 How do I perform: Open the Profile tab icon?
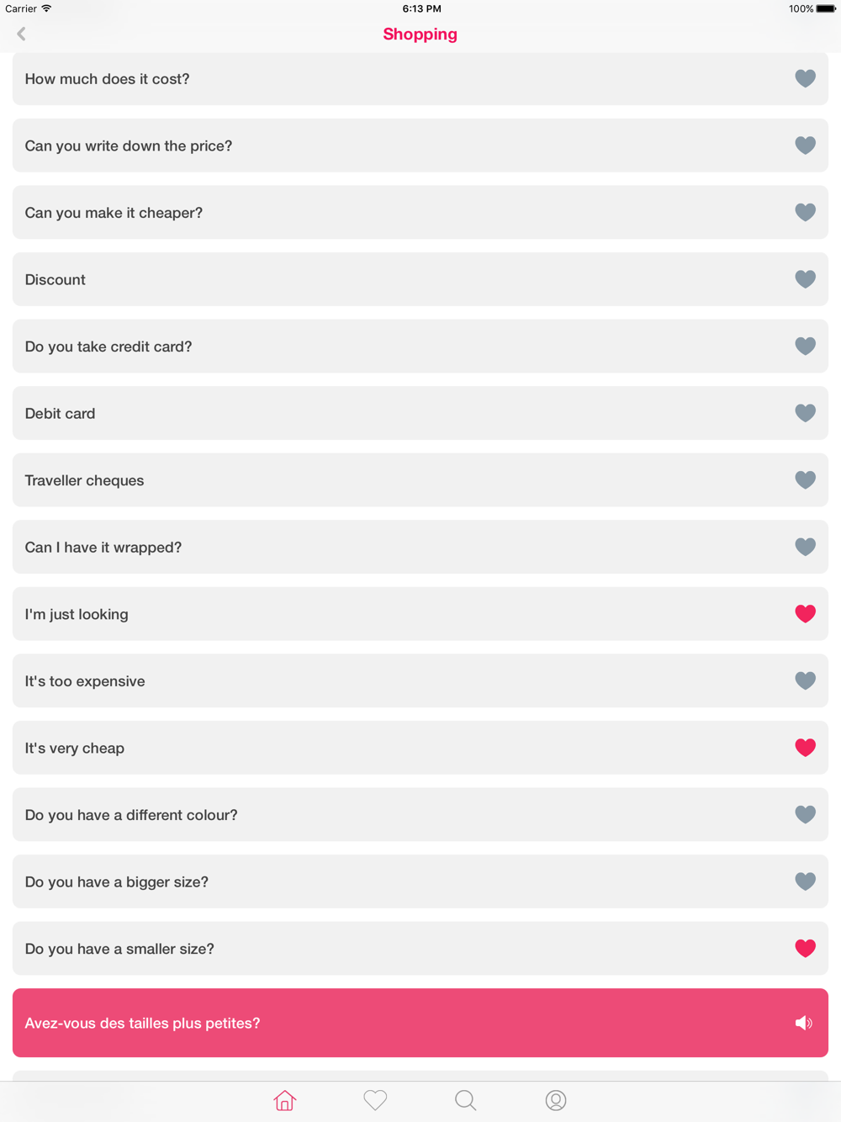tap(556, 1100)
